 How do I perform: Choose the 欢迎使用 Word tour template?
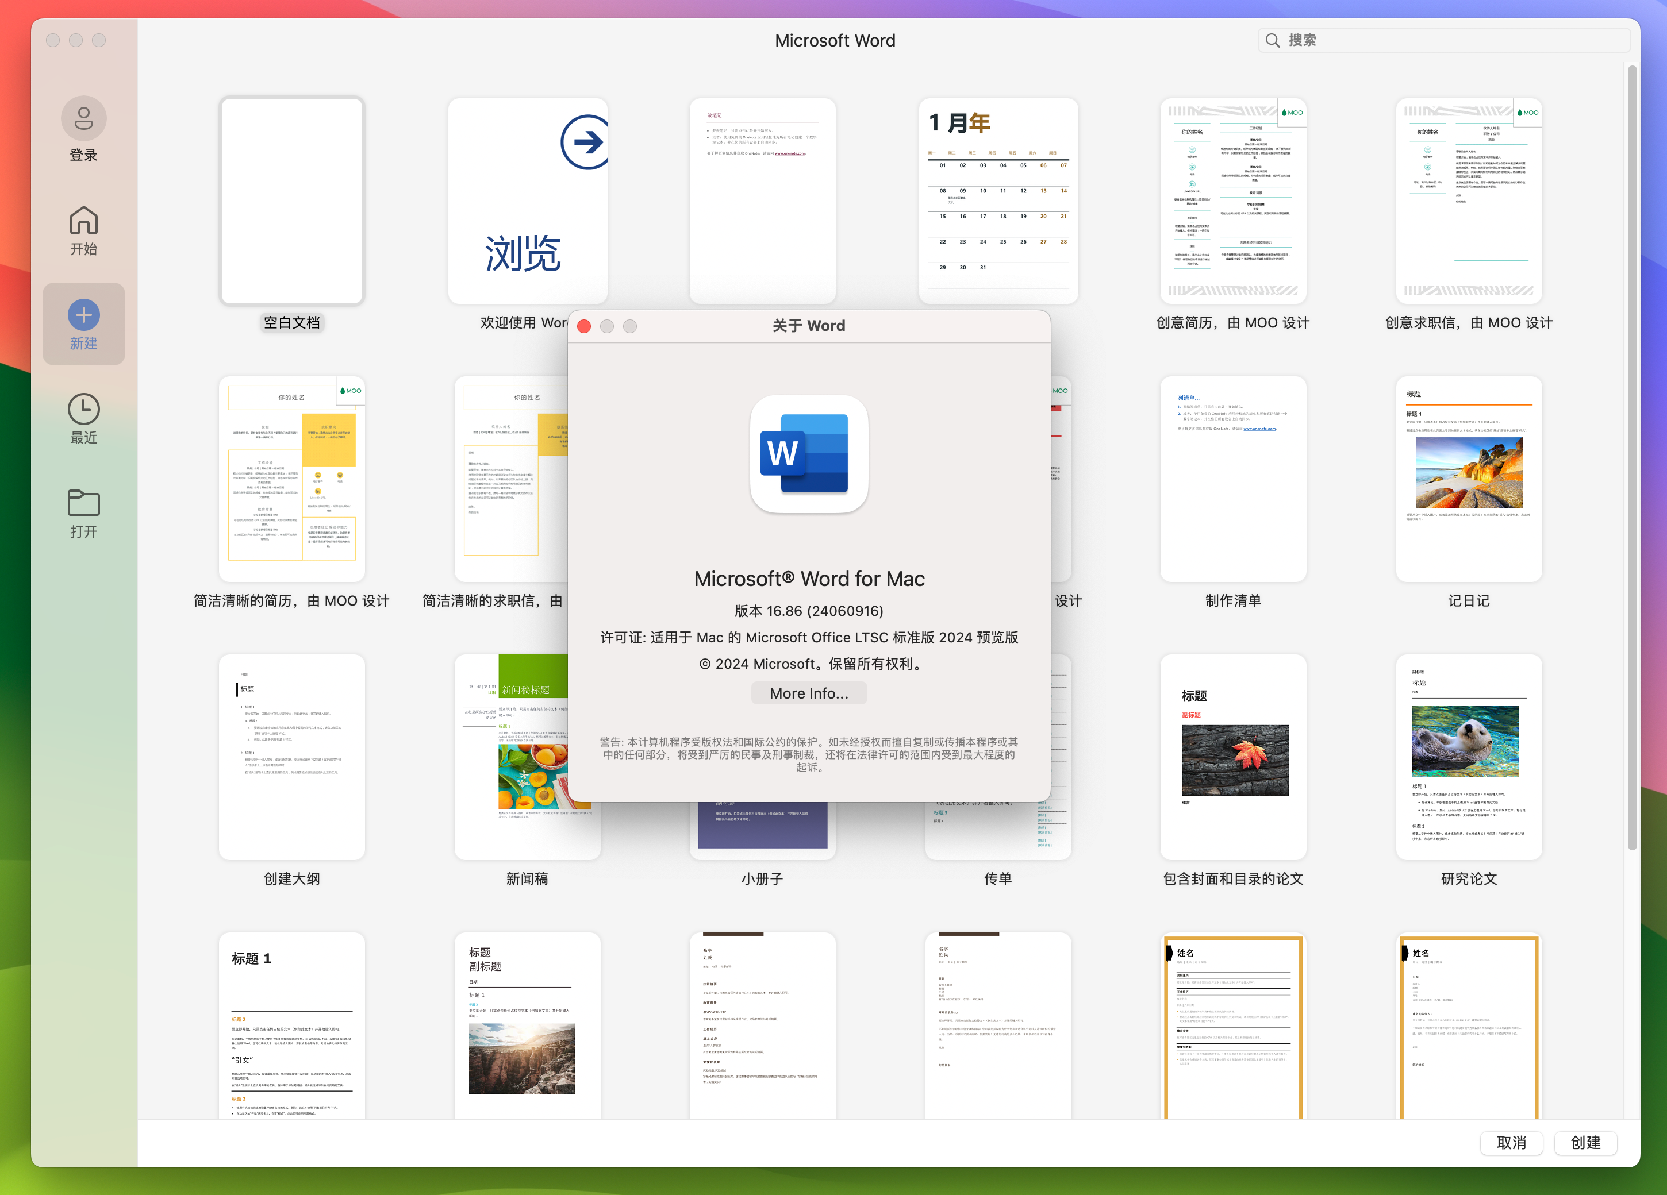click(x=528, y=201)
